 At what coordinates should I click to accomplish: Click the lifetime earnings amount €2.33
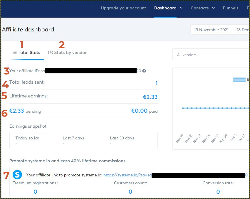pos(150,97)
